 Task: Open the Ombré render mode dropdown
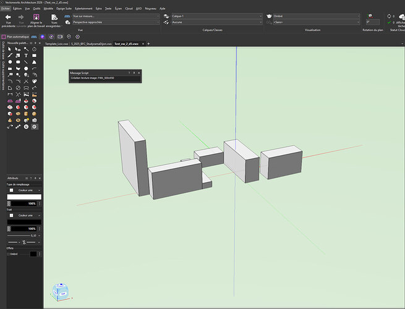(x=314, y=15)
